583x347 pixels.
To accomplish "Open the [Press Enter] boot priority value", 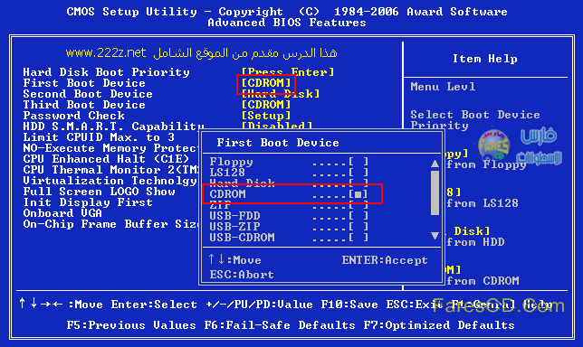I will point(287,72).
